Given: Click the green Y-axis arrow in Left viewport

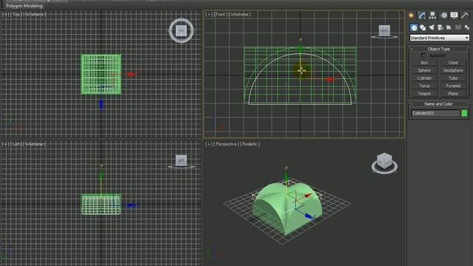Looking at the screenshot, I should coord(101,174).
